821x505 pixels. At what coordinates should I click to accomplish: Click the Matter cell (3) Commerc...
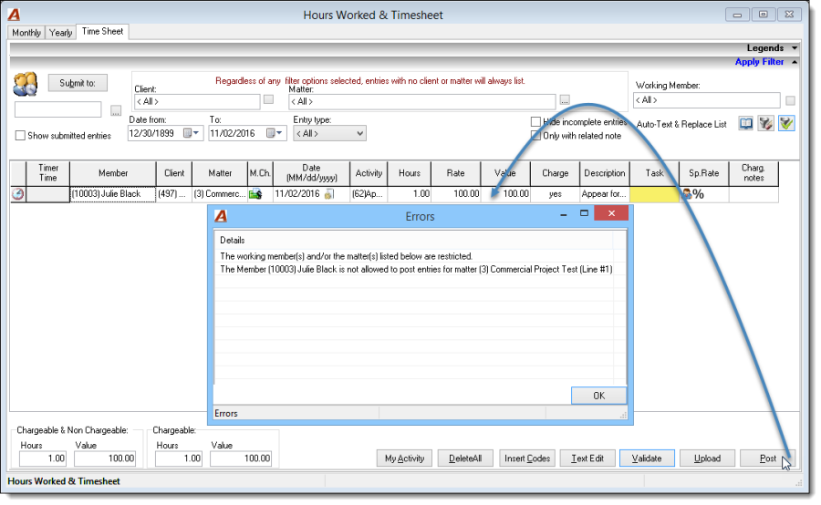[220, 194]
